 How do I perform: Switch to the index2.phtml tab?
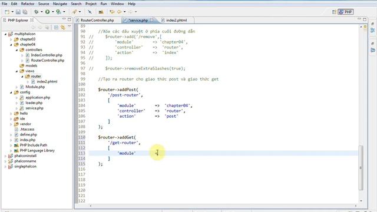(x=177, y=20)
